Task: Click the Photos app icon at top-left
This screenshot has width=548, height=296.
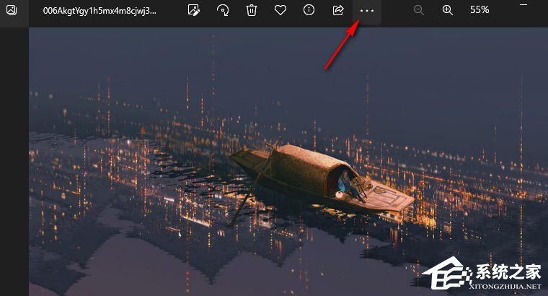Action: coord(12,10)
